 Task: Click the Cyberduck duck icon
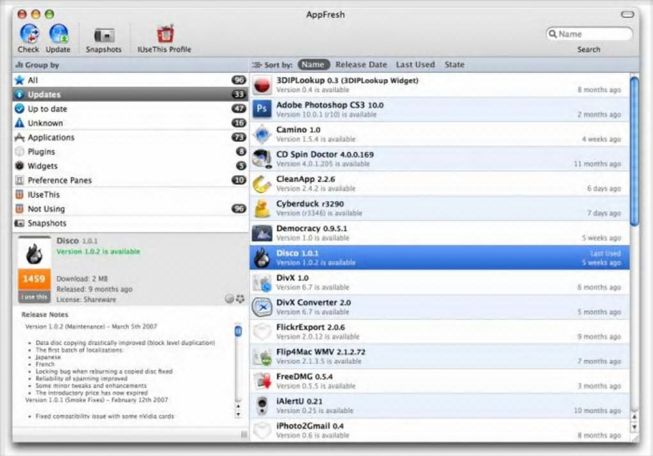click(x=262, y=208)
